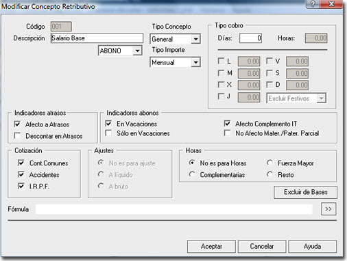
Task: Click the Horas value field
Action: coord(316,38)
